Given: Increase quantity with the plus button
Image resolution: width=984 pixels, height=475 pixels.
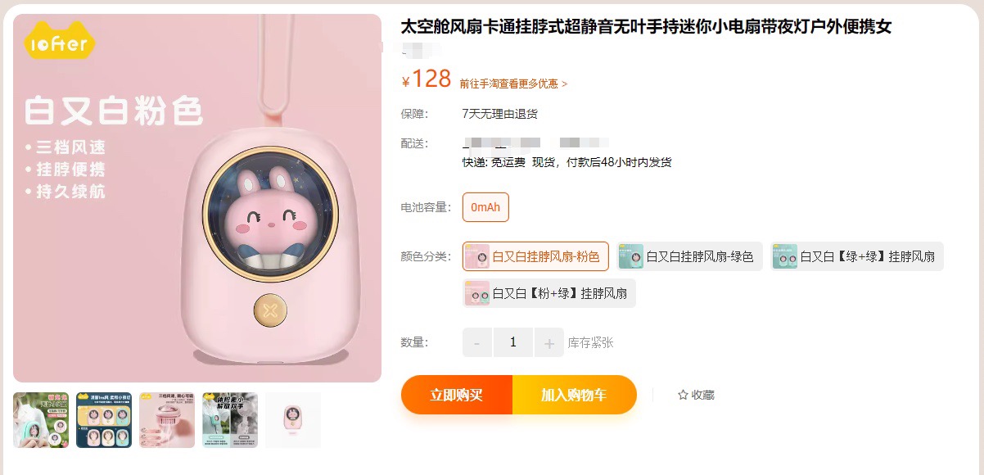Looking at the screenshot, I should point(548,342).
